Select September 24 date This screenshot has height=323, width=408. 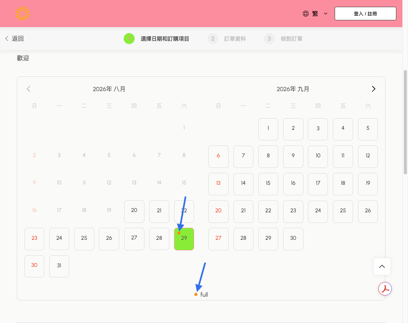318,212
